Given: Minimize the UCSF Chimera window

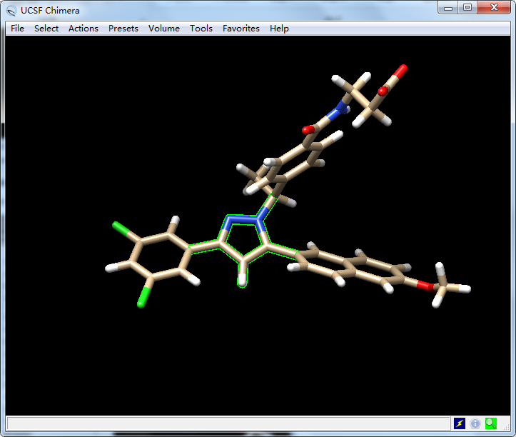Looking at the screenshot, I should (x=449, y=8).
